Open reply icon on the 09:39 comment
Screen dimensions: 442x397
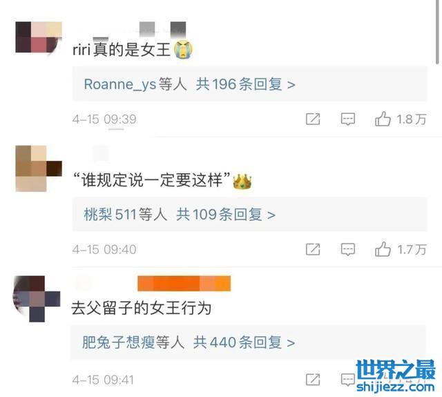(348, 119)
